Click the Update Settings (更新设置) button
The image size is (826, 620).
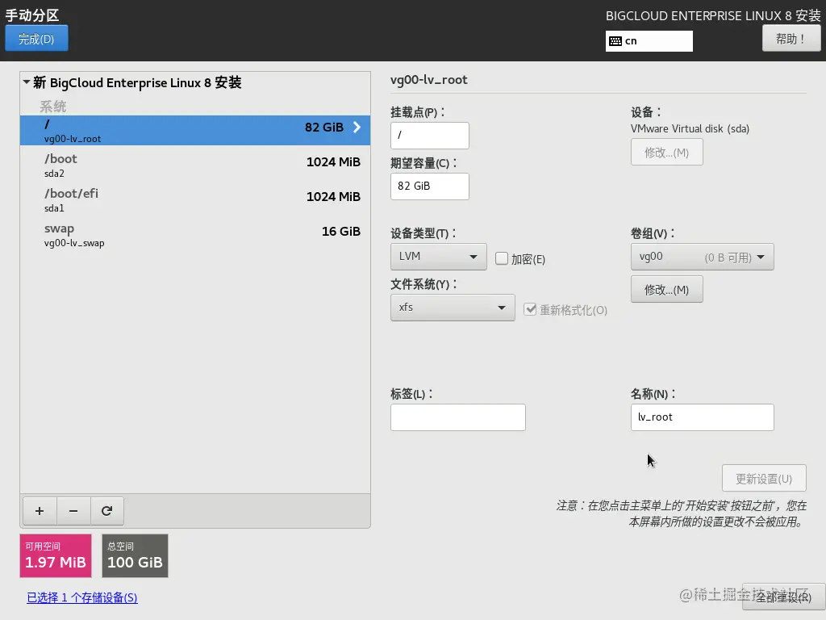(764, 478)
